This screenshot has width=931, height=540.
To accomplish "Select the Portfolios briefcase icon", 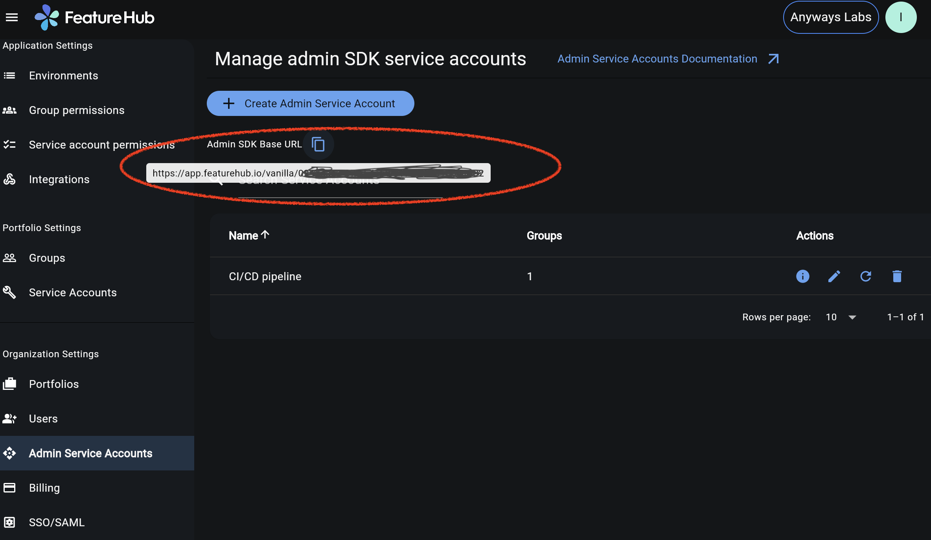I will point(9,384).
